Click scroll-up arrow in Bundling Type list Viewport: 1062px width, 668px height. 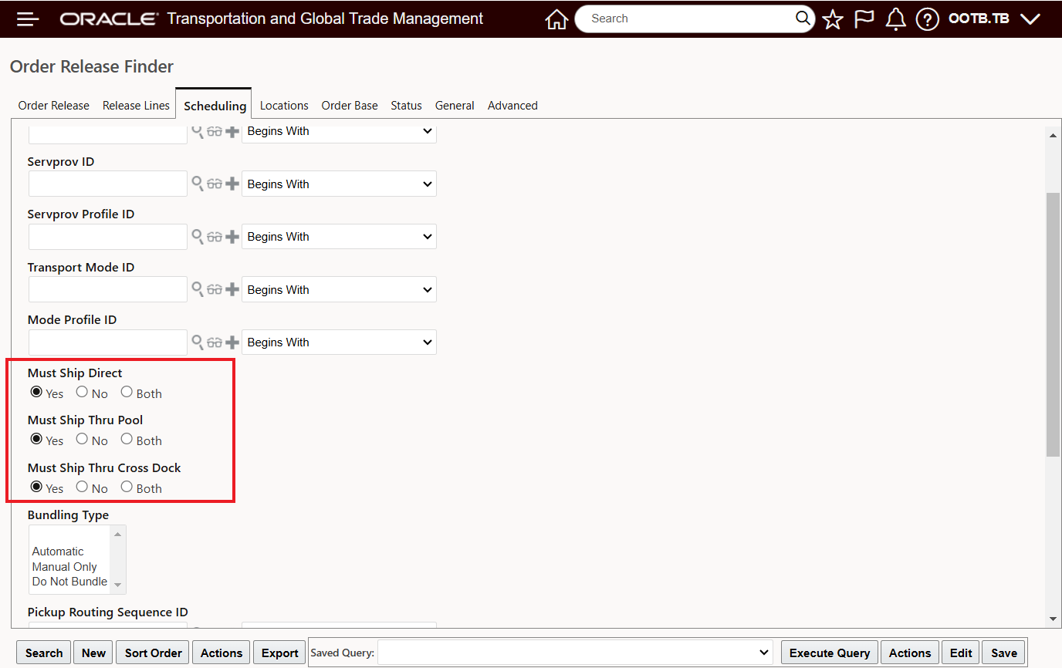click(118, 534)
